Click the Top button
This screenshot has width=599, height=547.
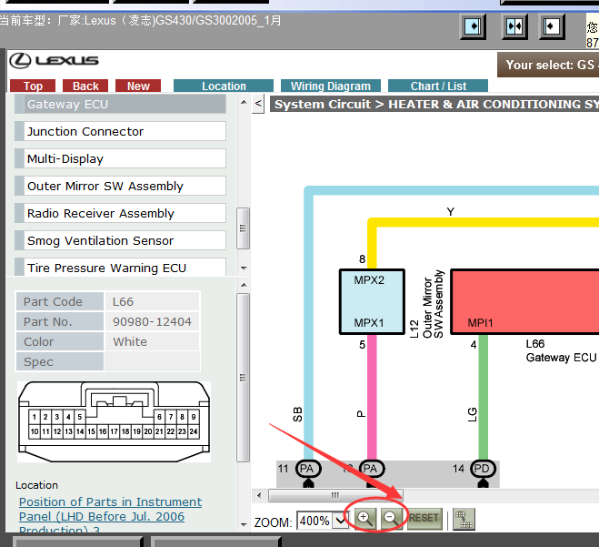[33, 86]
